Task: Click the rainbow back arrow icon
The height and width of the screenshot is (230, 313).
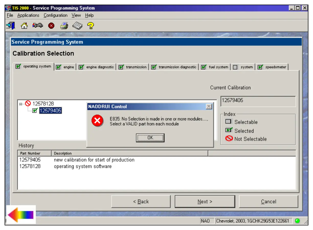Action: coord(21,215)
